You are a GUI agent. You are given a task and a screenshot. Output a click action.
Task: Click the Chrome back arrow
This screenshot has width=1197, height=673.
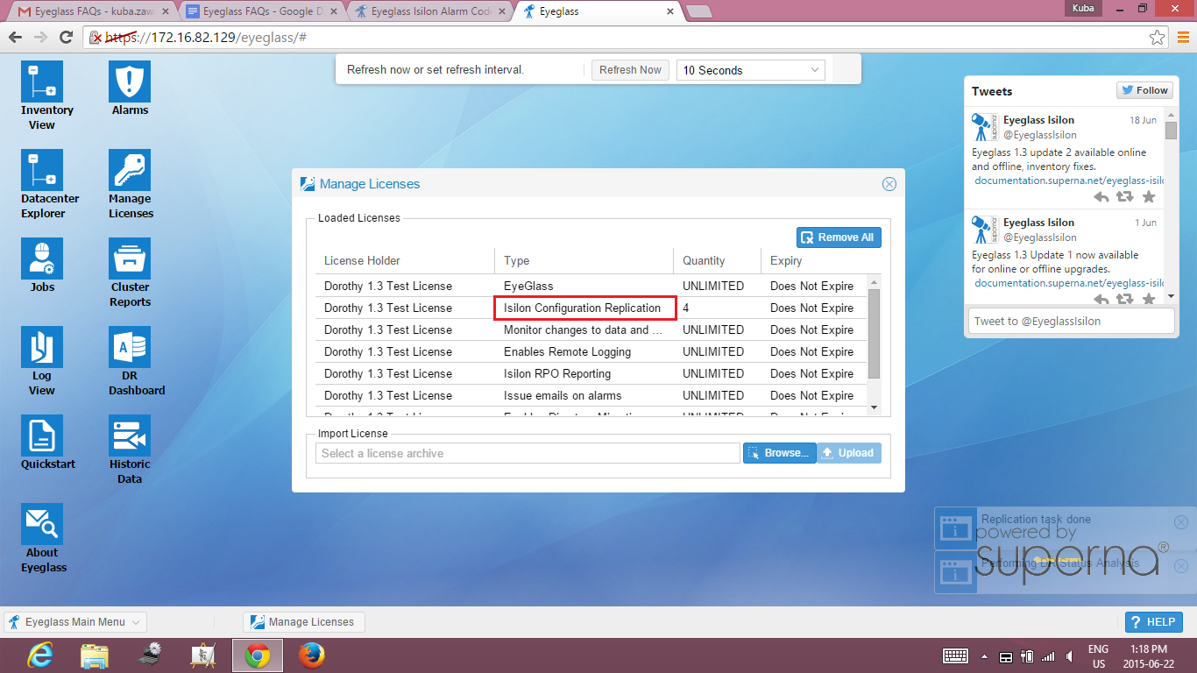point(15,38)
